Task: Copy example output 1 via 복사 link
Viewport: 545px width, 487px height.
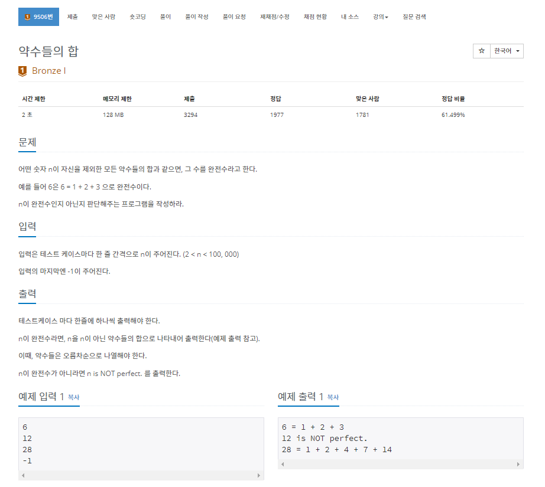Action: [333, 397]
